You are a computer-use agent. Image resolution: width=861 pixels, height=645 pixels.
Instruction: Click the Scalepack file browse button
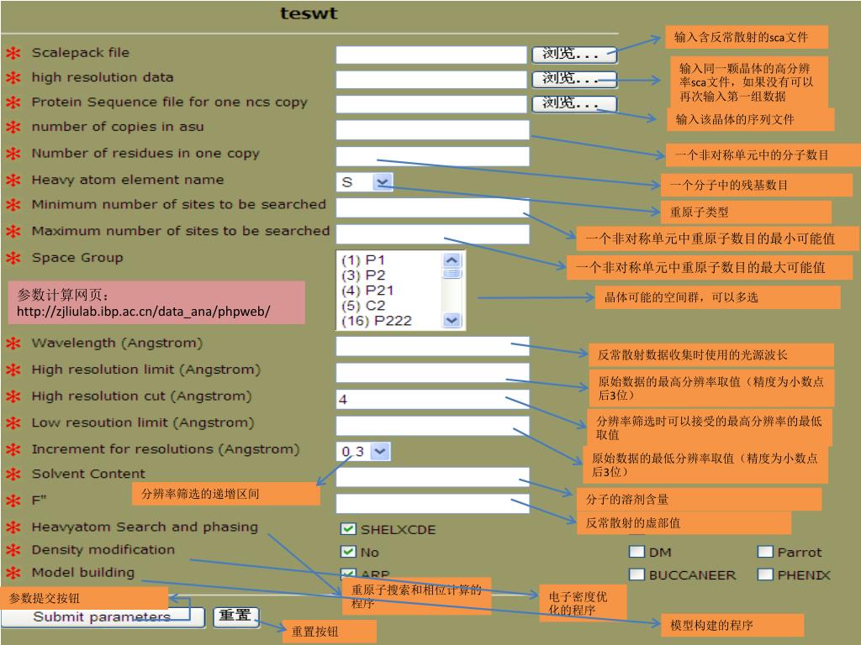coord(574,55)
